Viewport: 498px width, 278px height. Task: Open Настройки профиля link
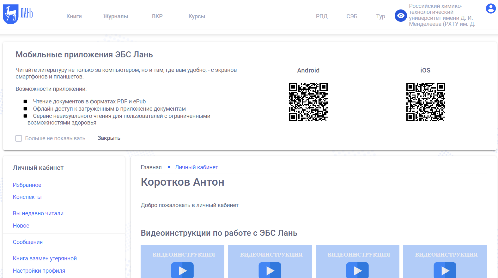coord(39,271)
